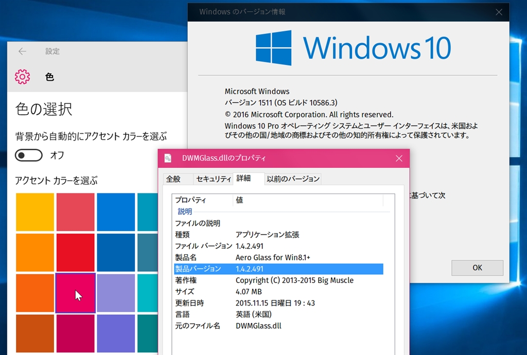This screenshot has height=355, width=527.
Task: Click the © 2016 Microsoft Corporation line
Action: coord(309,115)
